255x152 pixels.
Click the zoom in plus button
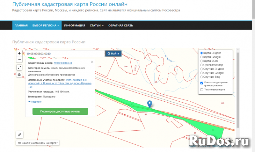19,54
